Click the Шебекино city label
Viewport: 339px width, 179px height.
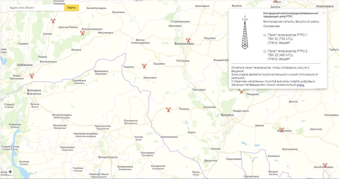click(x=25, y=65)
